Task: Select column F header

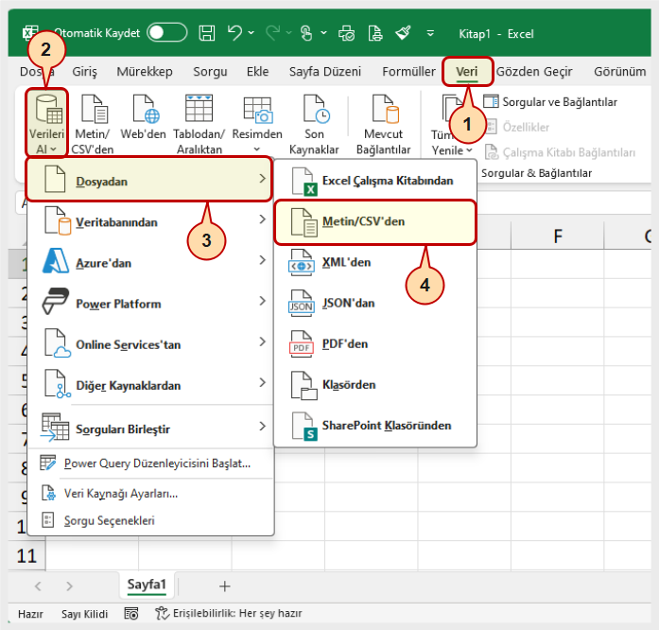Action: (x=558, y=236)
